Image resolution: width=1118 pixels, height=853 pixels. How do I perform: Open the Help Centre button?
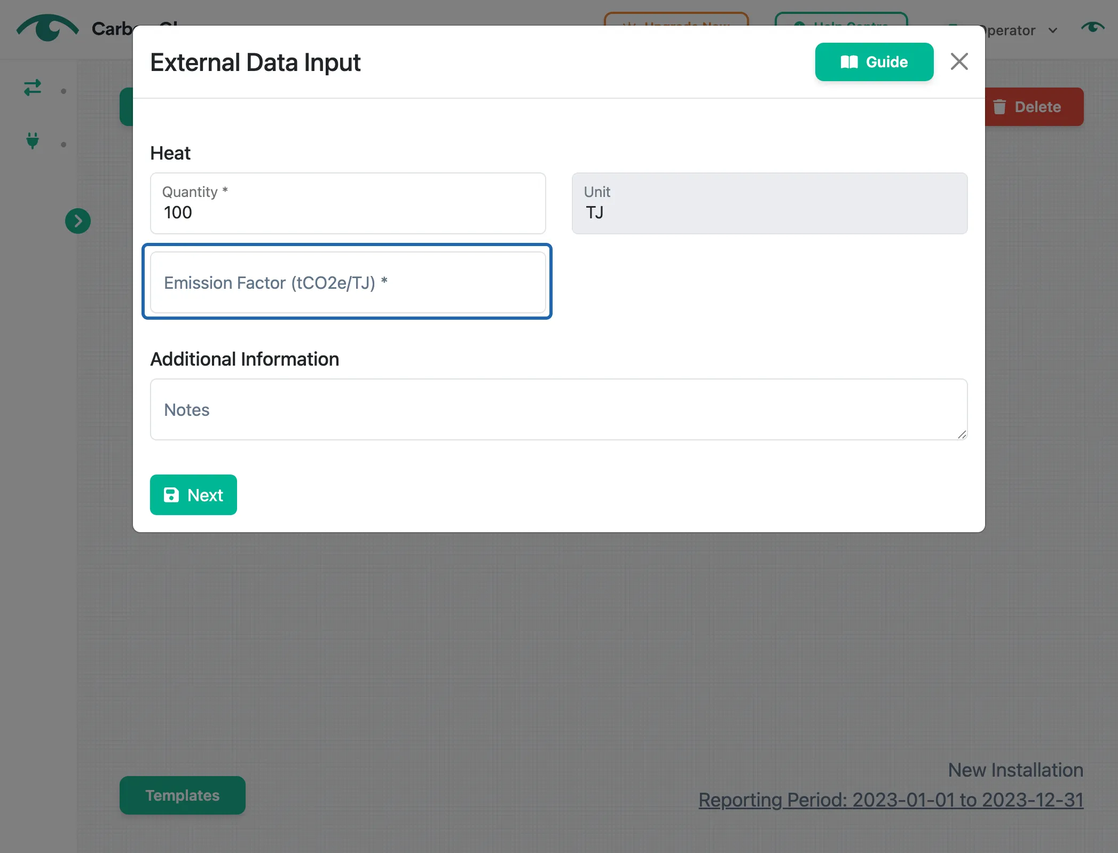[841, 20]
